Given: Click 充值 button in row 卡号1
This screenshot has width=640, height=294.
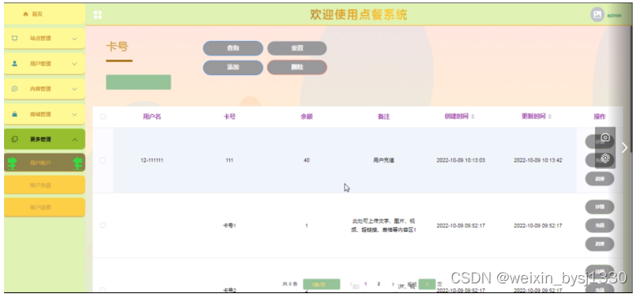Looking at the screenshot, I should [x=599, y=225].
